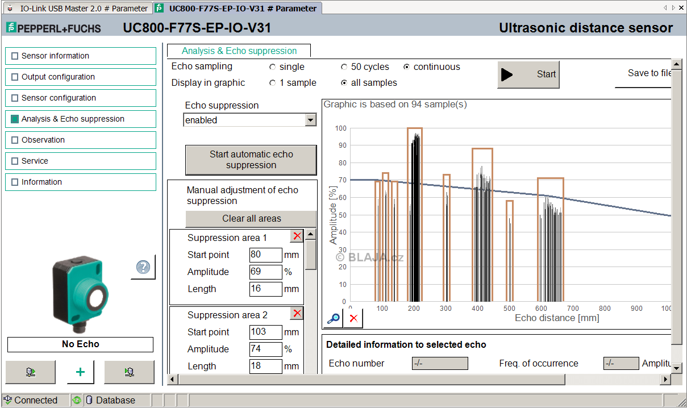Click area 1 Amplitude field

pos(265,272)
